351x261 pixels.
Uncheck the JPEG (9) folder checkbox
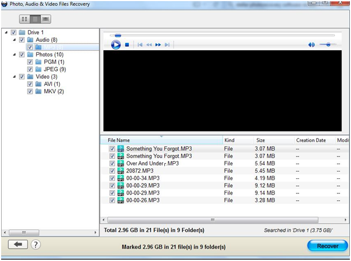click(30, 69)
